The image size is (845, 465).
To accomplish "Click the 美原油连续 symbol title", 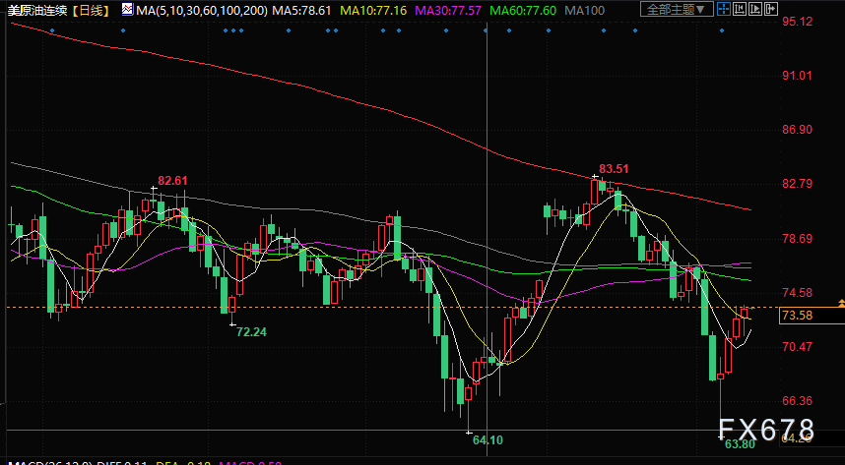I will [35, 10].
